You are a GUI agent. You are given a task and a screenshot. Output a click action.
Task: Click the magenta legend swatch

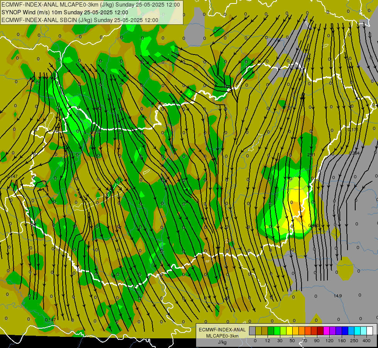[x=327, y=331]
